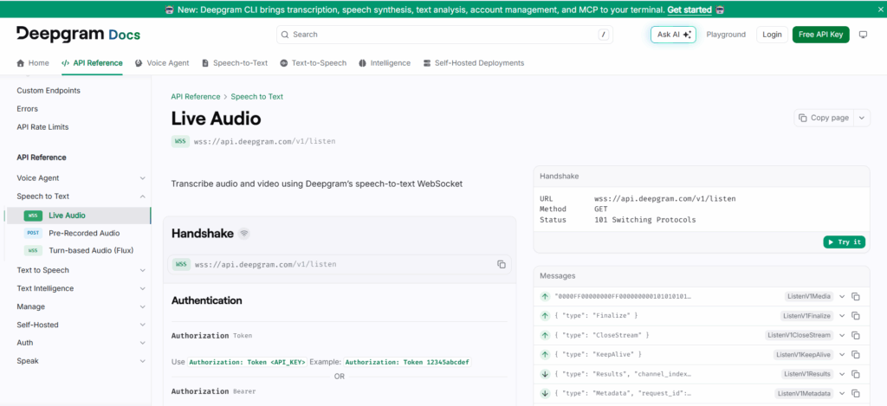The image size is (887, 406).
Task: Expand the Manage sidebar section
Action: 143,306
